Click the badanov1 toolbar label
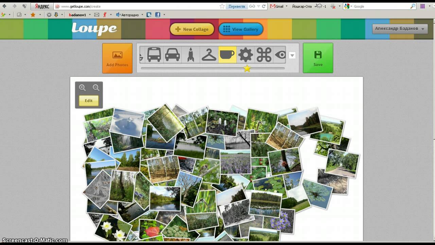 77,15
